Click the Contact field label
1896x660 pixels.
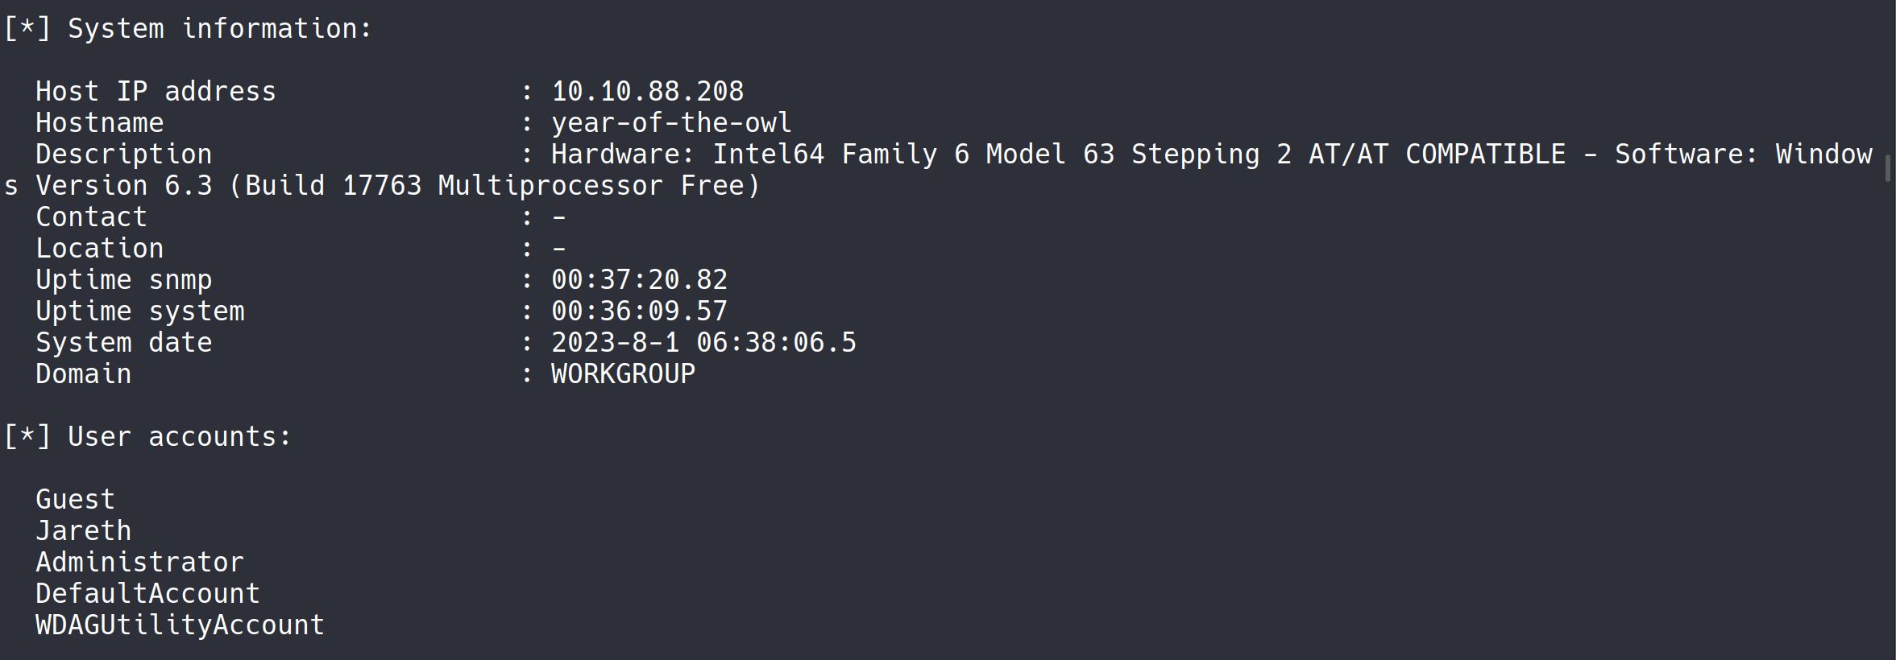coord(91,217)
